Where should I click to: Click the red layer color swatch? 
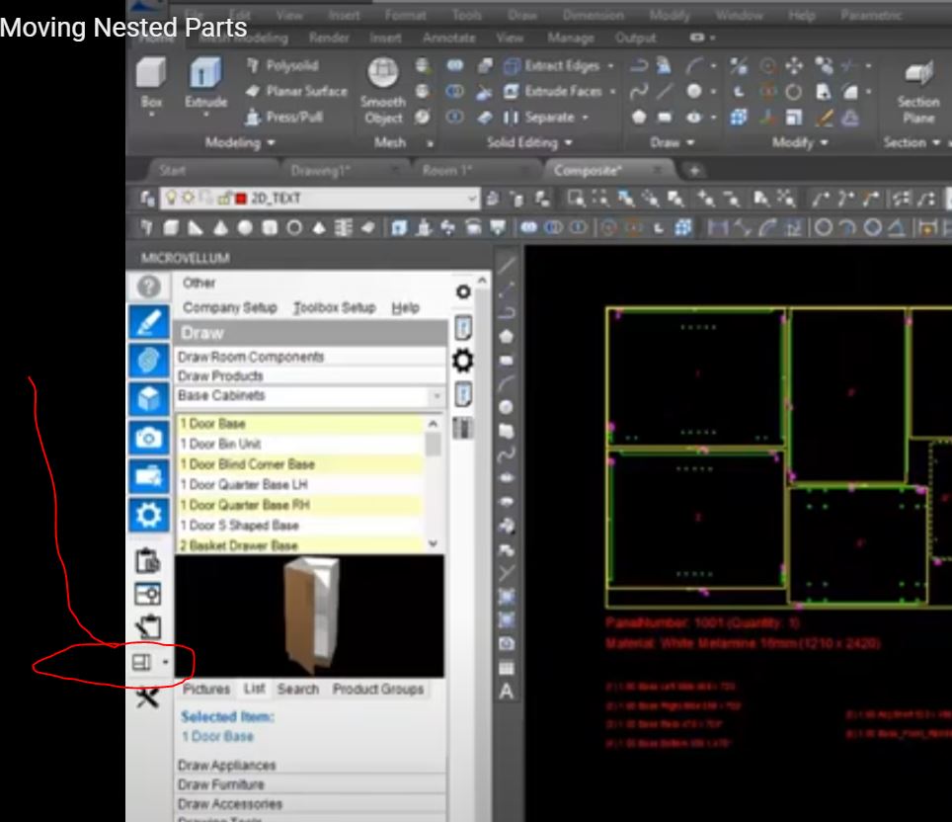point(241,199)
